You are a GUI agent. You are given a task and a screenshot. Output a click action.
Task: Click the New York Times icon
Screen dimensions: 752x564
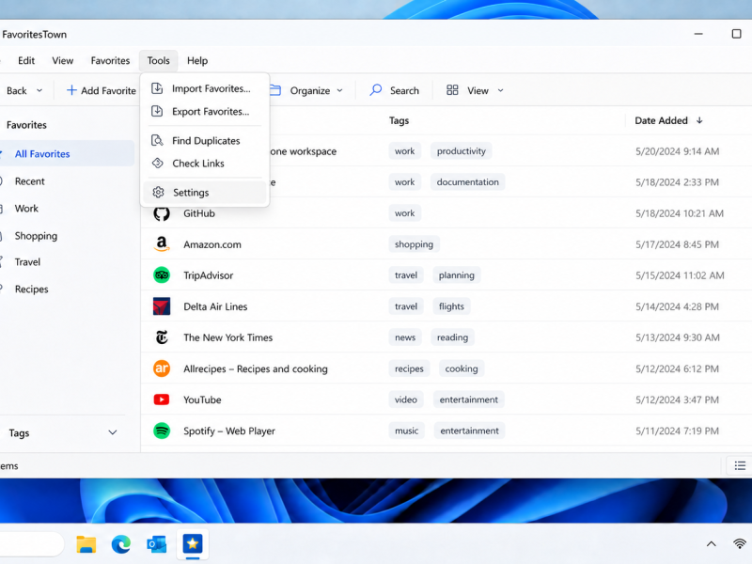(162, 337)
